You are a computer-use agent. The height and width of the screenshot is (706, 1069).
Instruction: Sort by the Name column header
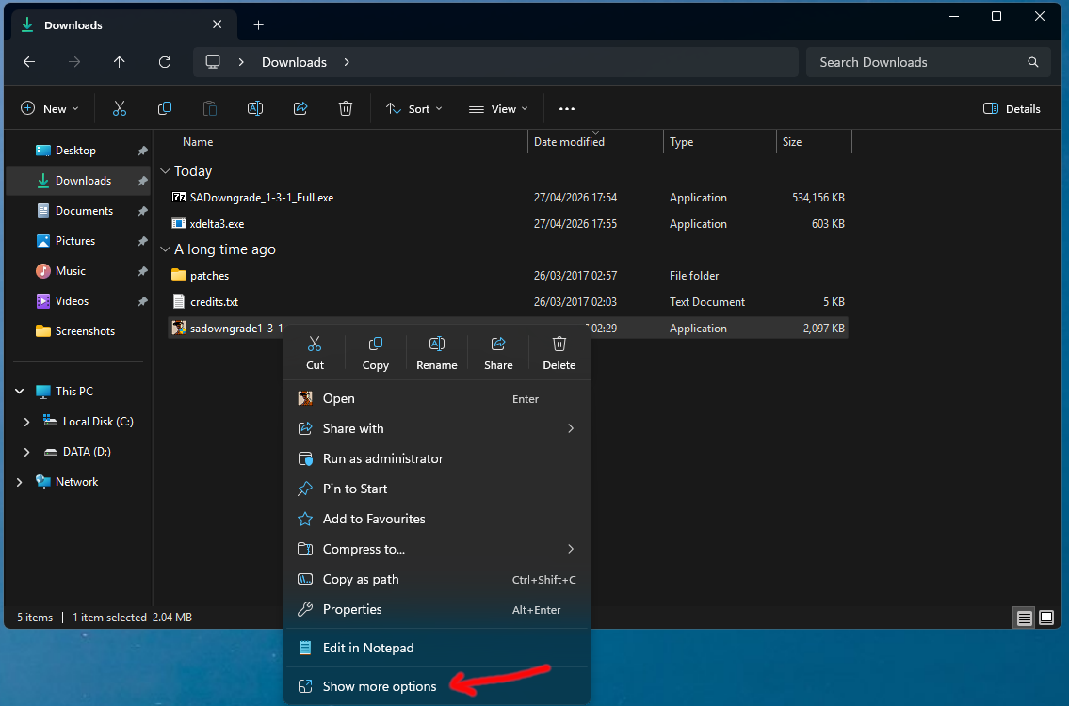point(198,142)
